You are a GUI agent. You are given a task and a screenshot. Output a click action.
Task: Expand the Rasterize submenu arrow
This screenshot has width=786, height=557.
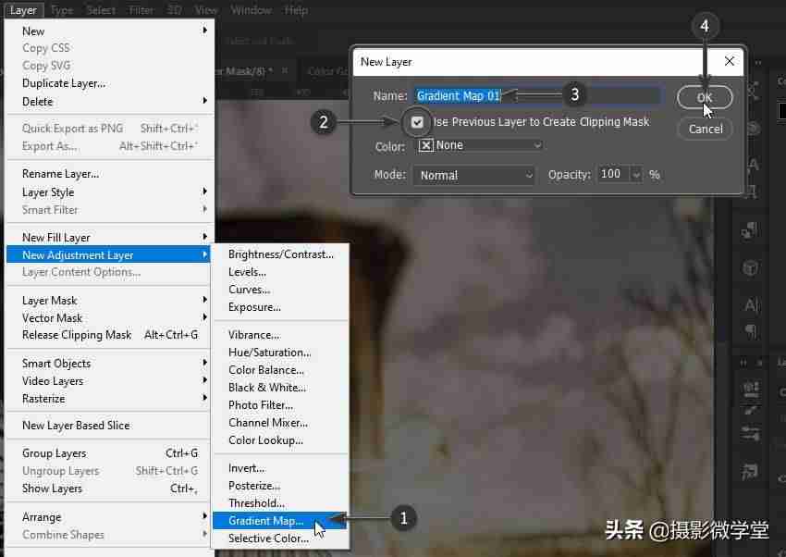[204, 398]
